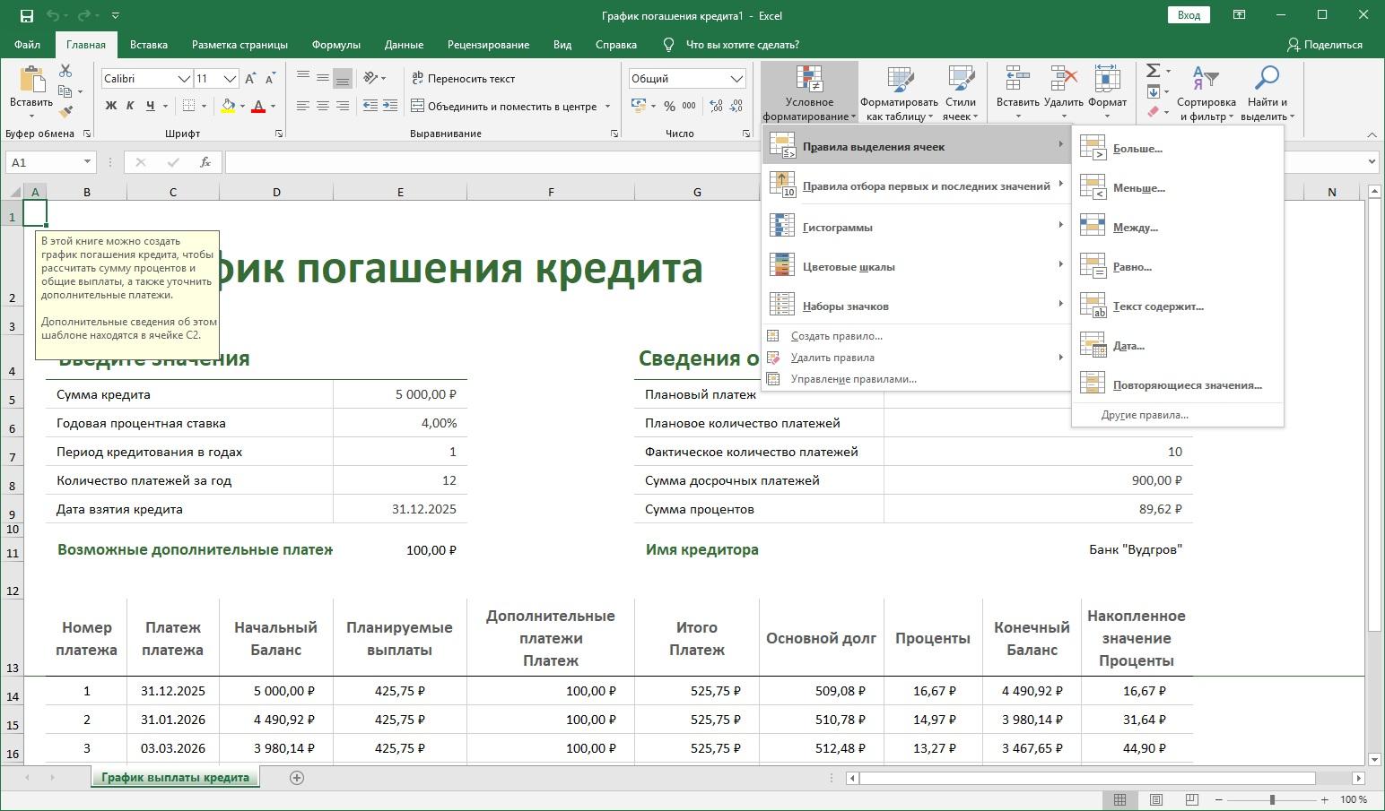Screen dimensions: 1385x811
Task: Click the Format Painter brush icon
Action: click(65, 112)
